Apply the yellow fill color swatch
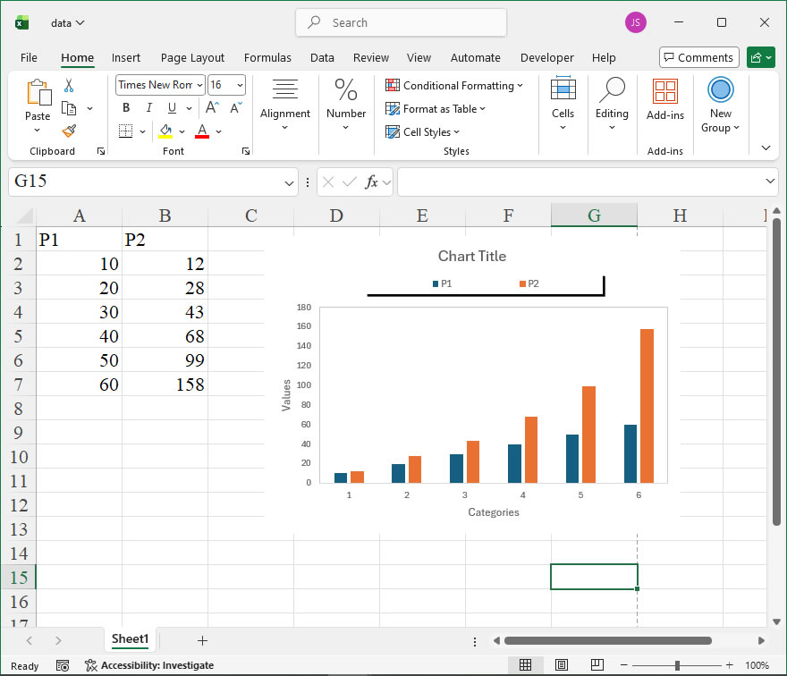 pos(165,131)
